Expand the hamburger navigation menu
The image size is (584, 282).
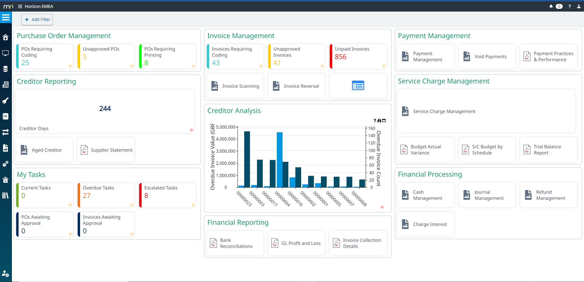(x=6, y=17)
